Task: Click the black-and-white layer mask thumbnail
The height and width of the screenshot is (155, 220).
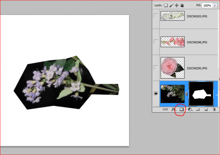Action: pyautogui.click(x=201, y=94)
